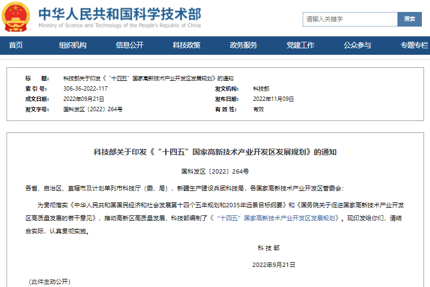Click the (此件主动公开) note

click(49, 282)
